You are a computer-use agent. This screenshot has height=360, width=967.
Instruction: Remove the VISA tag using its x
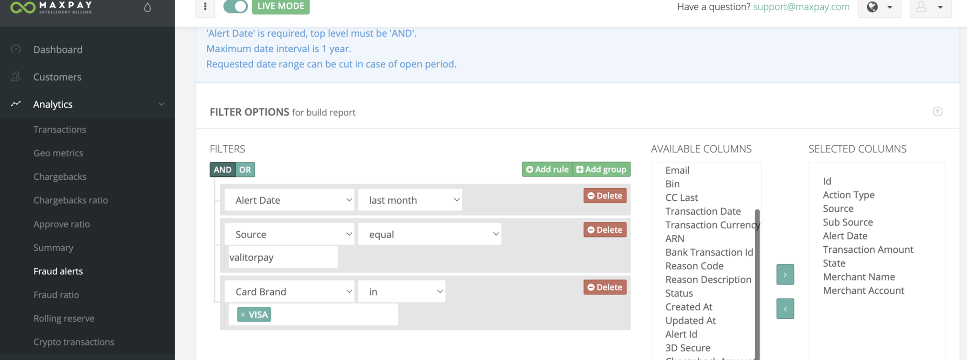(243, 314)
